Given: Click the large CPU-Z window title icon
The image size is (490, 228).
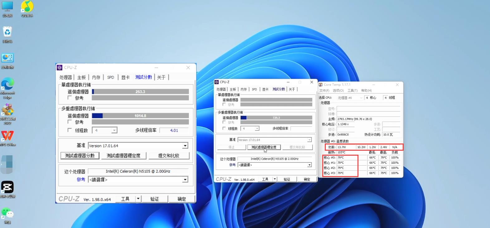Looking at the screenshot, I should click(x=60, y=67).
